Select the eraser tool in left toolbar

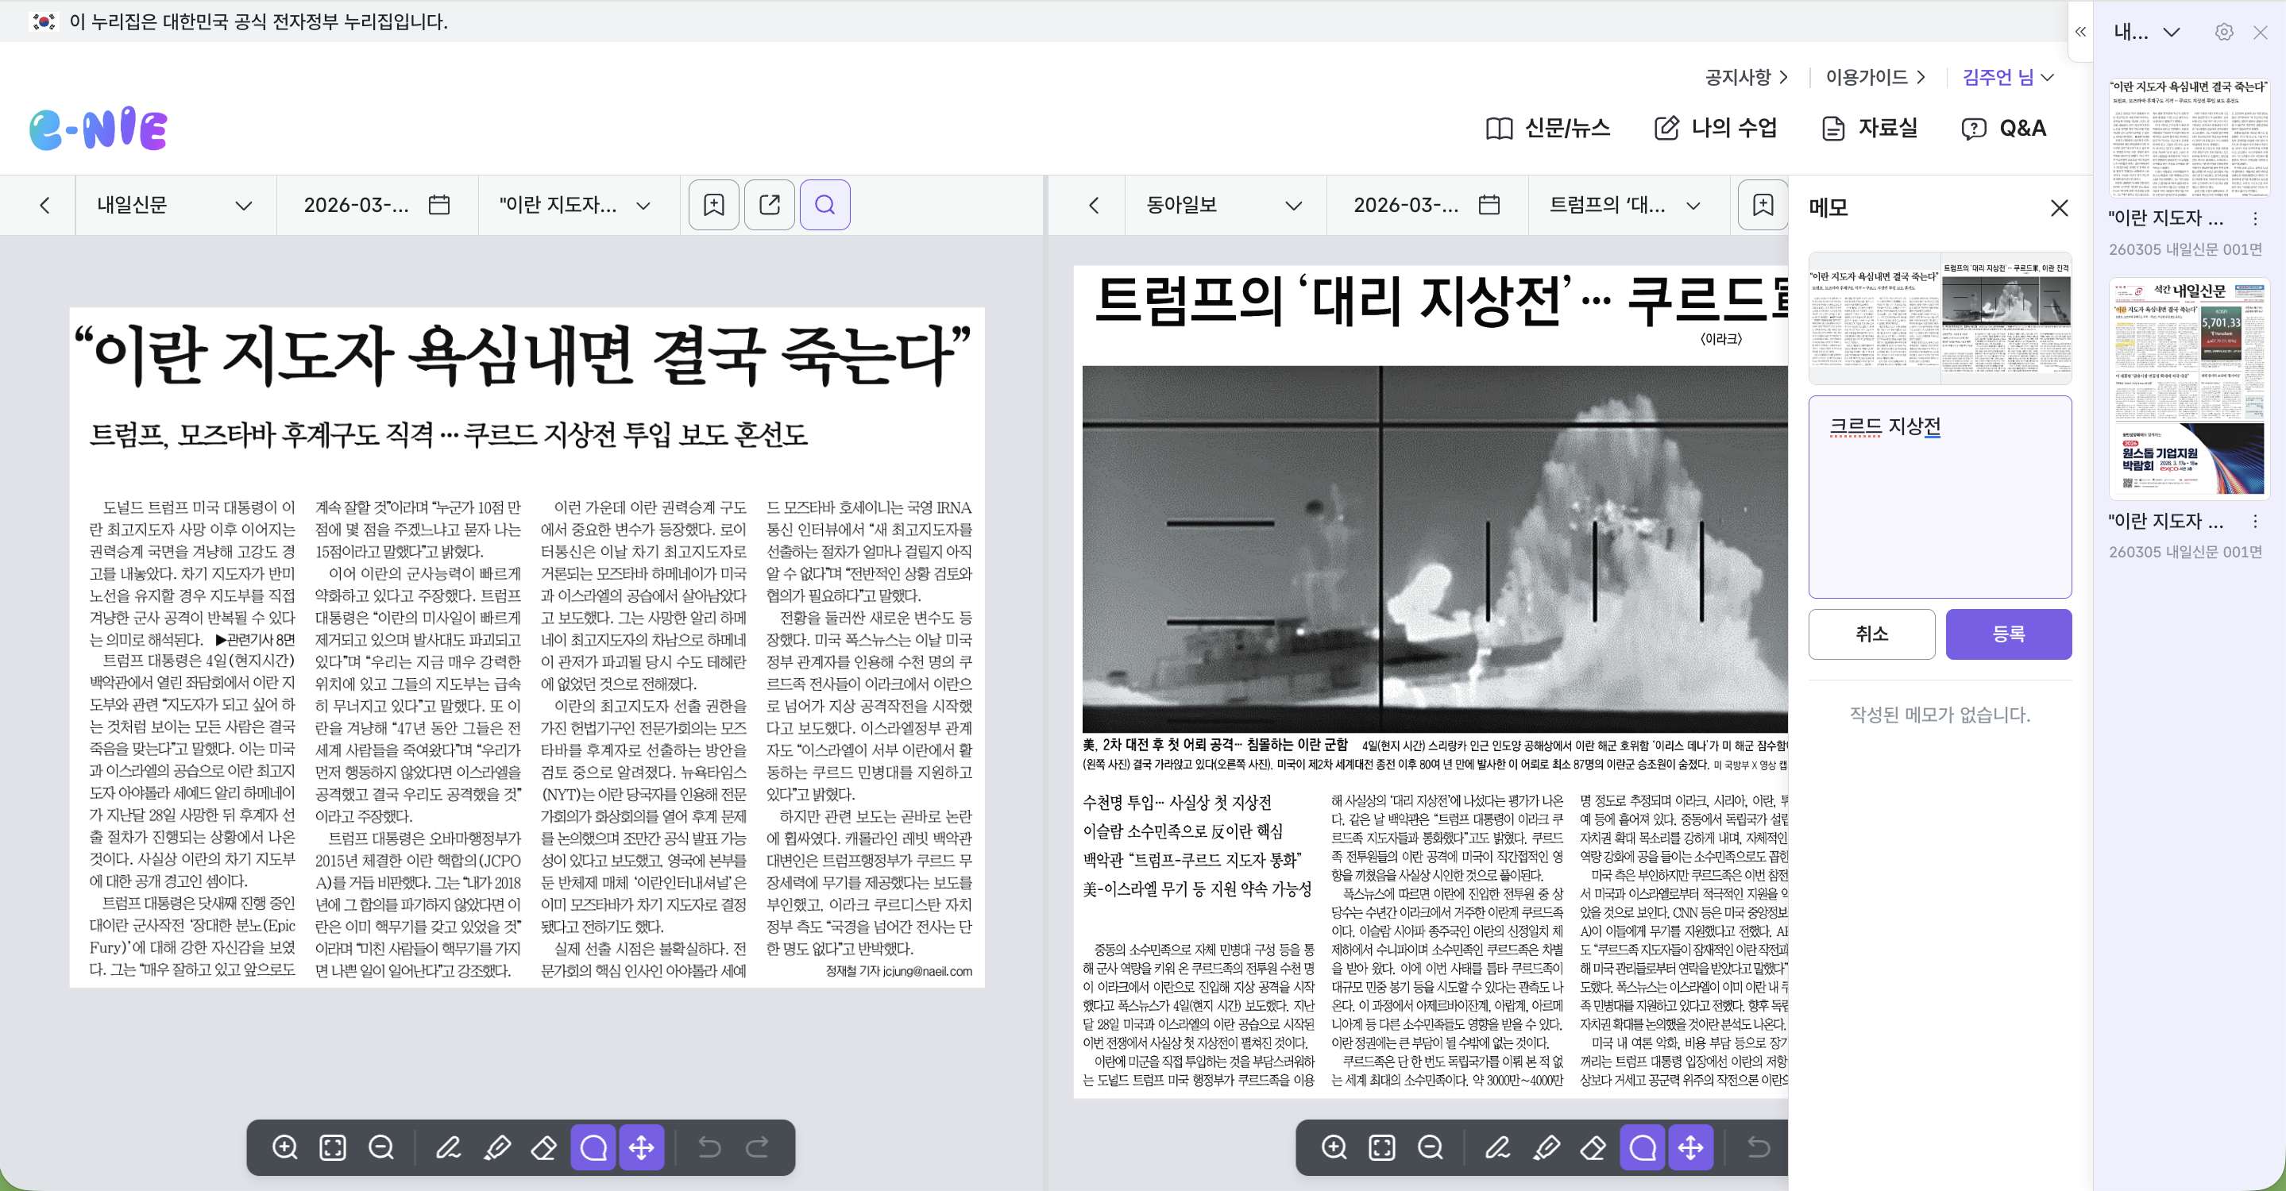tap(543, 1147)
